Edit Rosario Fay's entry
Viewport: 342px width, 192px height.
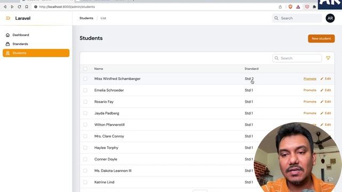click(325, 102)
